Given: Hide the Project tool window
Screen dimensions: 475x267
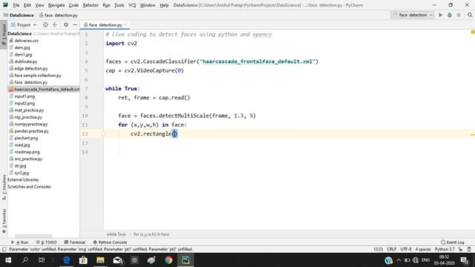Looking at the screenshot, I should [x=75, y=24].
